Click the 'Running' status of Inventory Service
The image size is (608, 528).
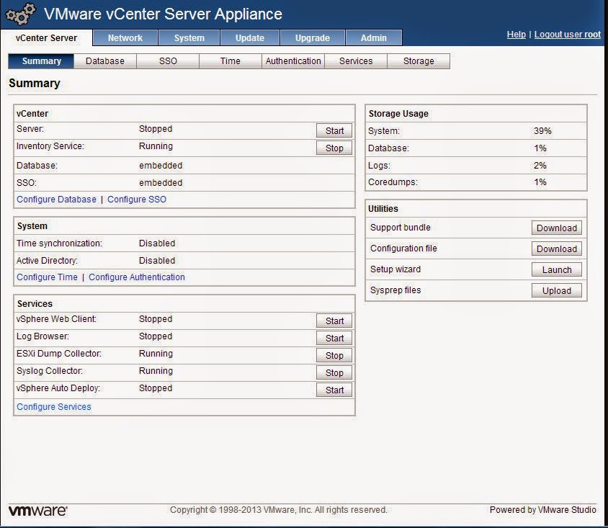click(x=156, y=146)
